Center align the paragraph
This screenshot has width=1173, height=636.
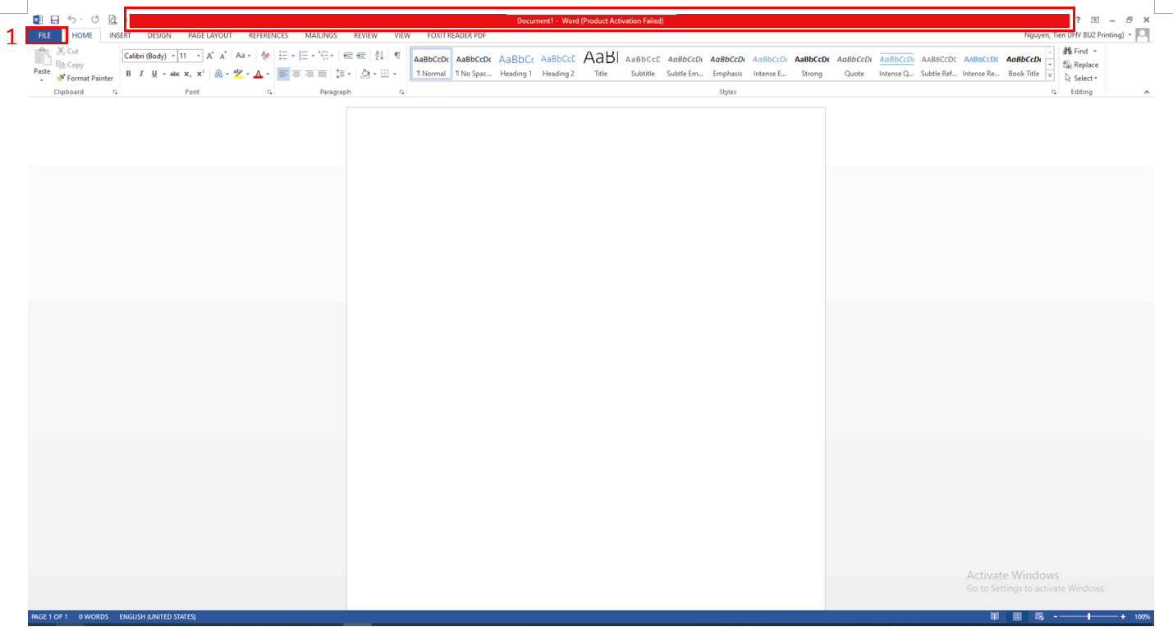click(x=296, y=74)
